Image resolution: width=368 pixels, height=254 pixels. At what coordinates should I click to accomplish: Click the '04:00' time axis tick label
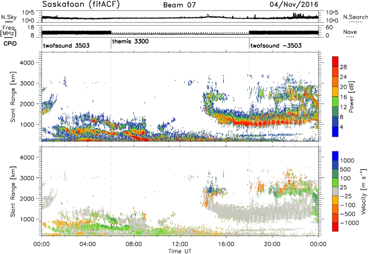(87, 244)
